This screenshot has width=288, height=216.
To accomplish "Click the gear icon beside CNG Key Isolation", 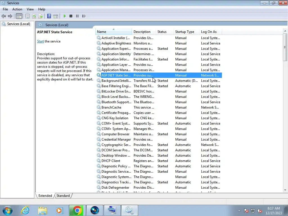I will coord(99,118).
